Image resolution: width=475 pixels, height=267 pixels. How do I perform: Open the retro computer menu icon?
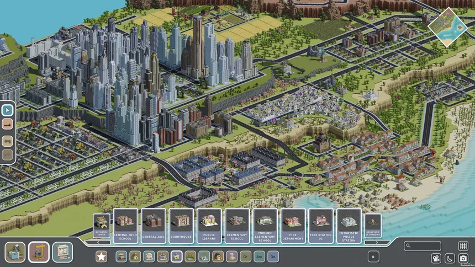(63, 252)
